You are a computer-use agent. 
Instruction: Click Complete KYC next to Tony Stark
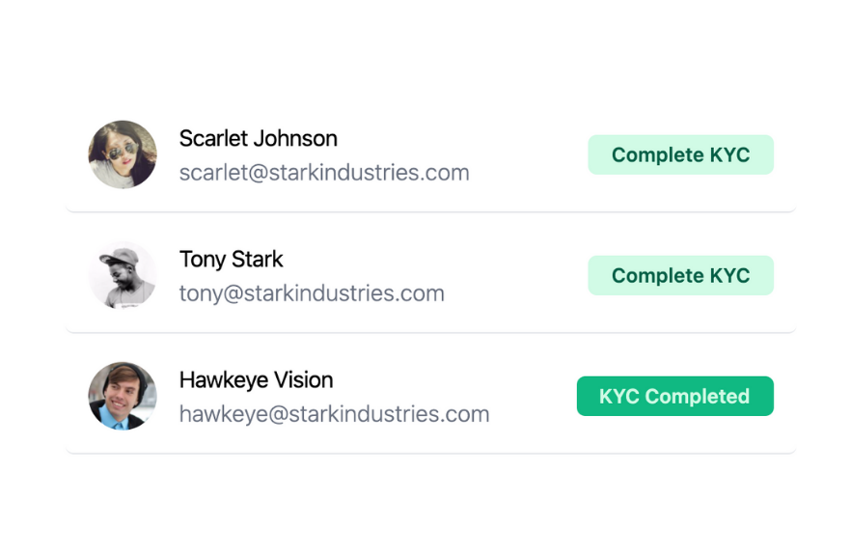pyautogui.click(x=680, y=275)
